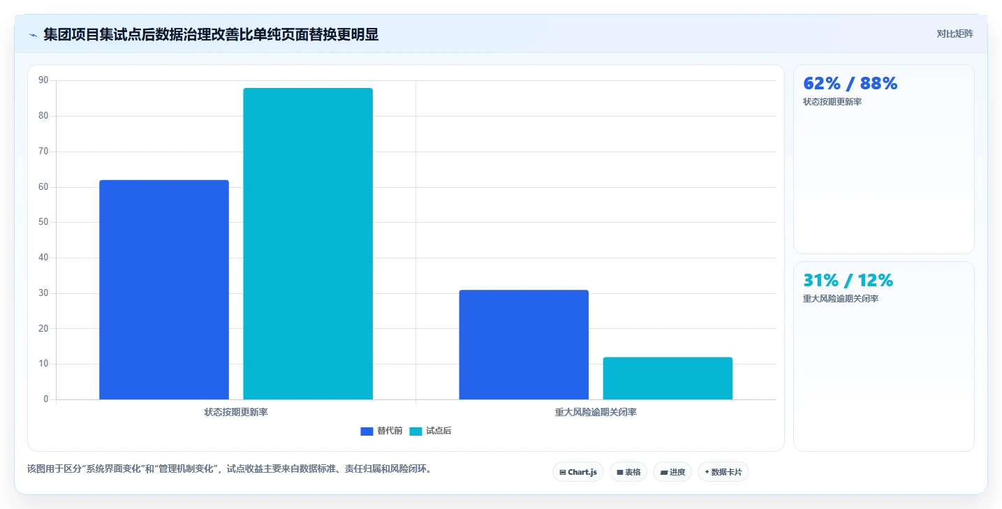Click the y-axis value 0

pyautogui.click(x=46, y=399)
